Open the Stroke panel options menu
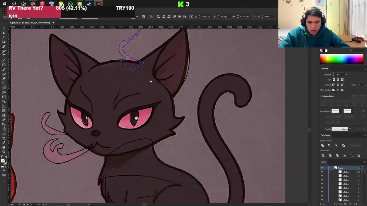 click(364, 69)
